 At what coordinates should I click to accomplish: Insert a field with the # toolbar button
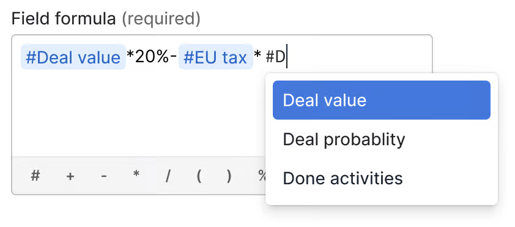(35, 176)
